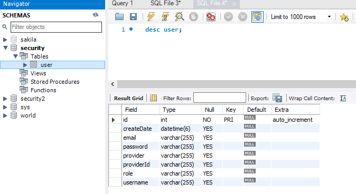Screen dimensions: 356x194
Task: Stop query execution with the hand icon
Action: tap(193, 16)
